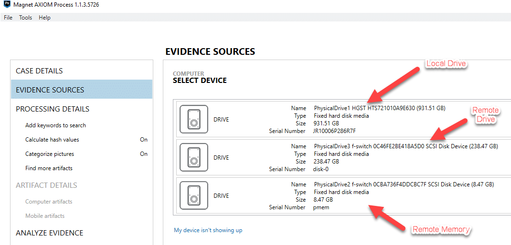The width and height of the screenshot is (511, 245).
Task: Select the PhysicalDrive2 pmem drive icon
Action: point(194,195)
